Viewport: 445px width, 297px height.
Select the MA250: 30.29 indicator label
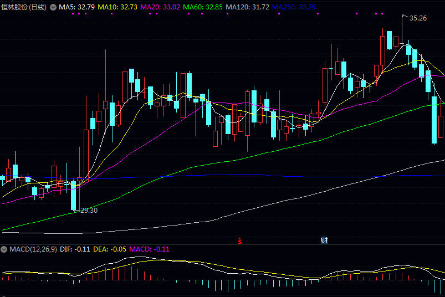click(294, 7)
